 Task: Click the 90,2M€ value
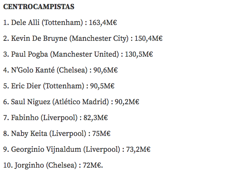127,102
